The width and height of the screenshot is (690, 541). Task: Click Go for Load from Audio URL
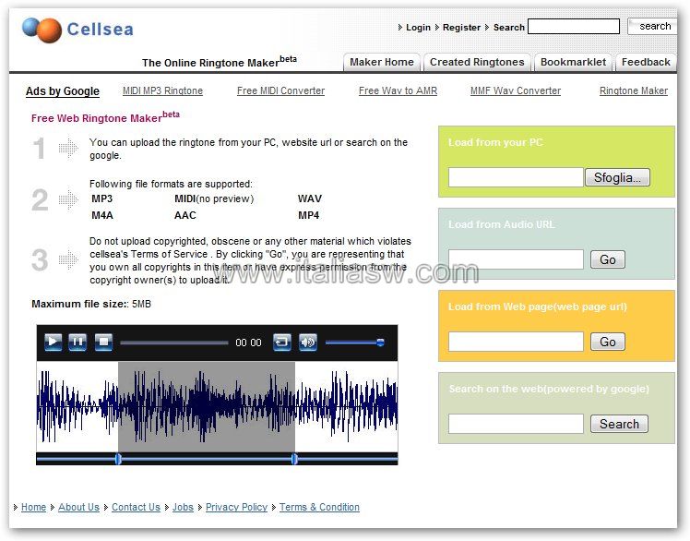pos(607,259)
